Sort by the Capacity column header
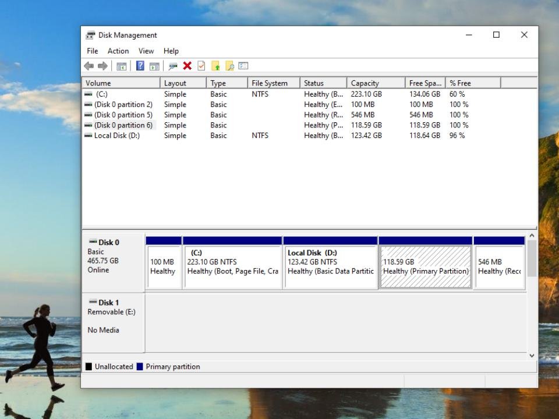Screen dimensions: 559x419 pos(376,83)
